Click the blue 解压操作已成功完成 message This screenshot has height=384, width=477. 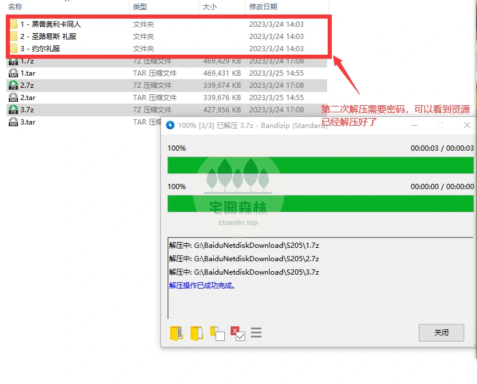coord(202,285)
